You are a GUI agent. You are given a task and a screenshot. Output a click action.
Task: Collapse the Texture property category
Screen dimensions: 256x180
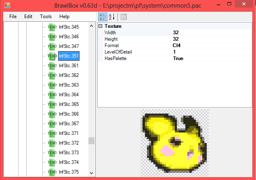tap(101, 26)
